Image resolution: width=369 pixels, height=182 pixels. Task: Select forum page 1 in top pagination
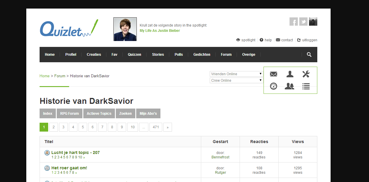[44, 127]
